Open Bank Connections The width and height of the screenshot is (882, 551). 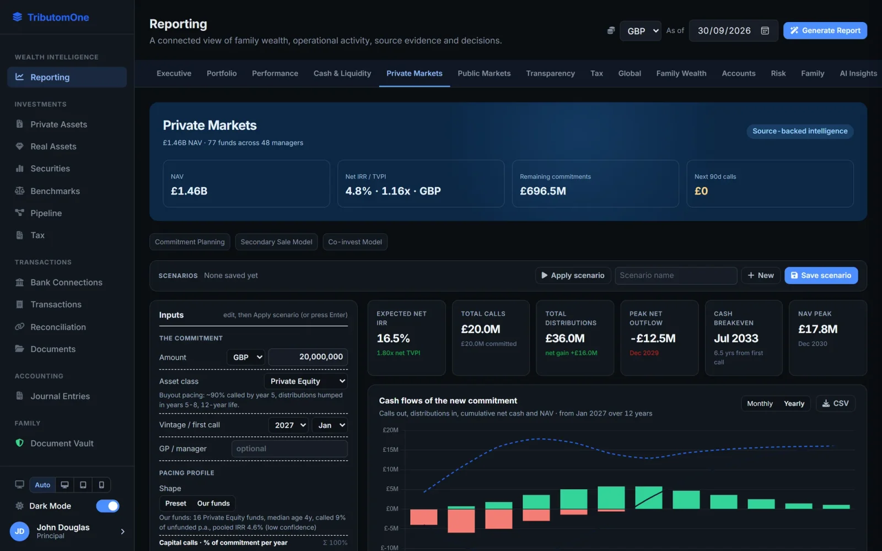(67, 282)
